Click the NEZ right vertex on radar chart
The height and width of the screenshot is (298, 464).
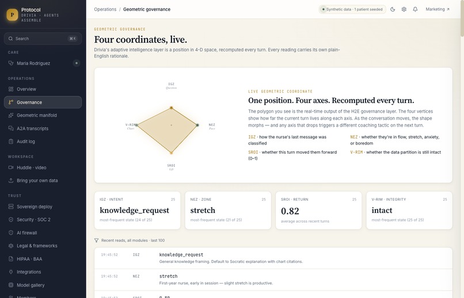(x=197, y=125)
